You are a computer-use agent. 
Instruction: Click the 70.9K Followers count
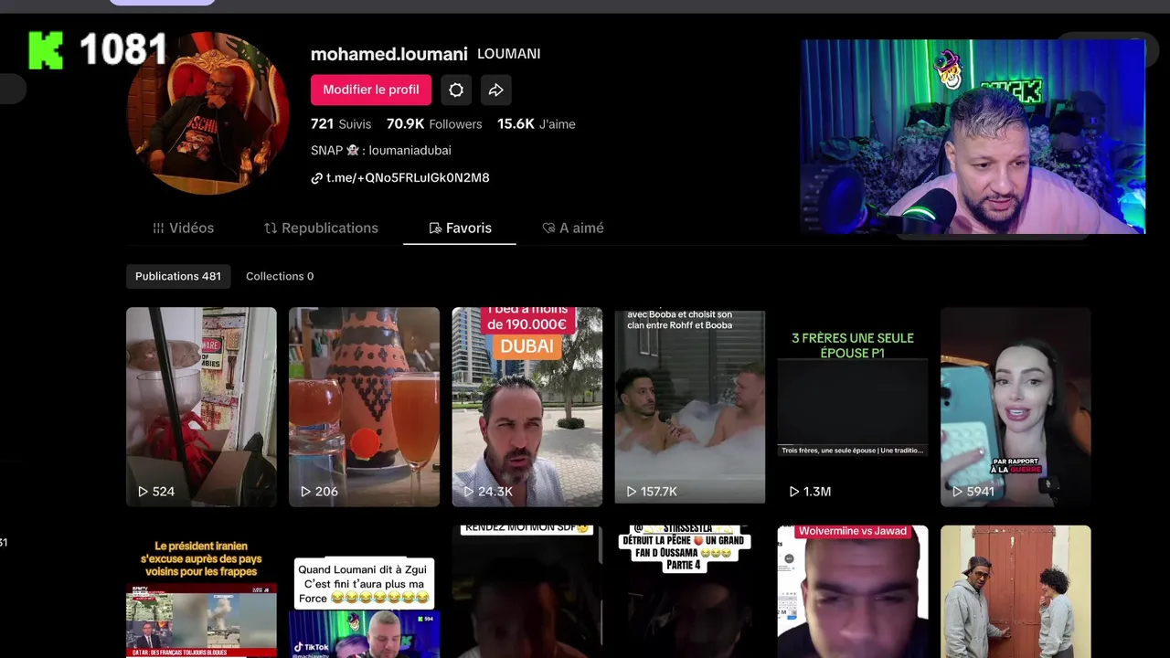(x=434, y=124)
